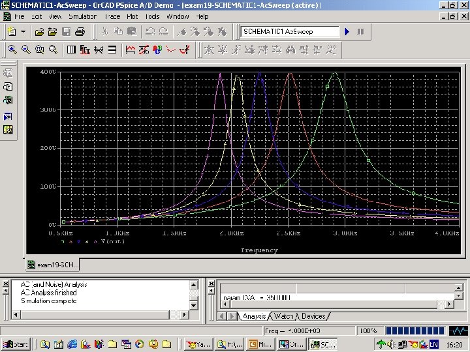Click the V(out) trace legend label
470x352 pixels.
point(112,241)
